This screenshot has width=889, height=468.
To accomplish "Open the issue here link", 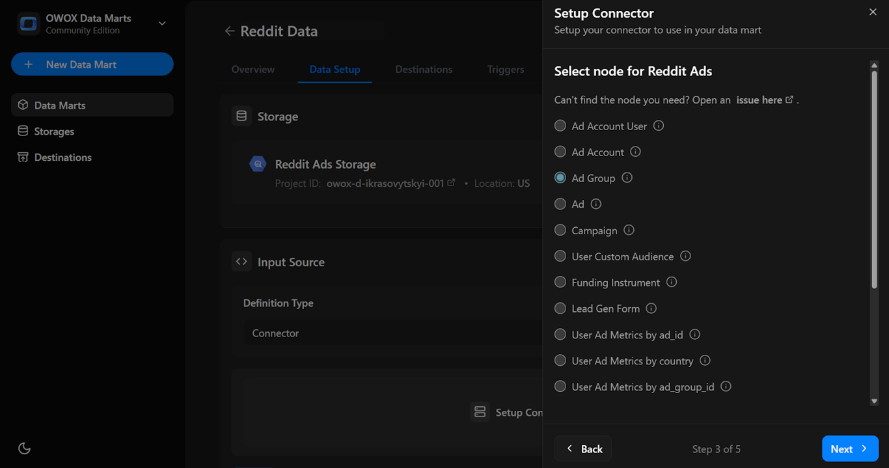I will 765,100.
